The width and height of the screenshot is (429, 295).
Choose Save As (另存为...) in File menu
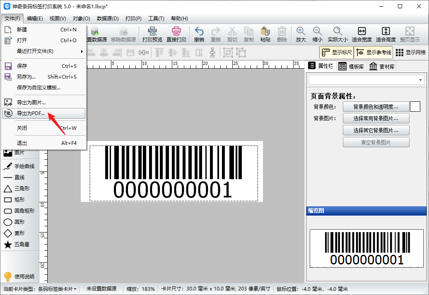point(44,77)
